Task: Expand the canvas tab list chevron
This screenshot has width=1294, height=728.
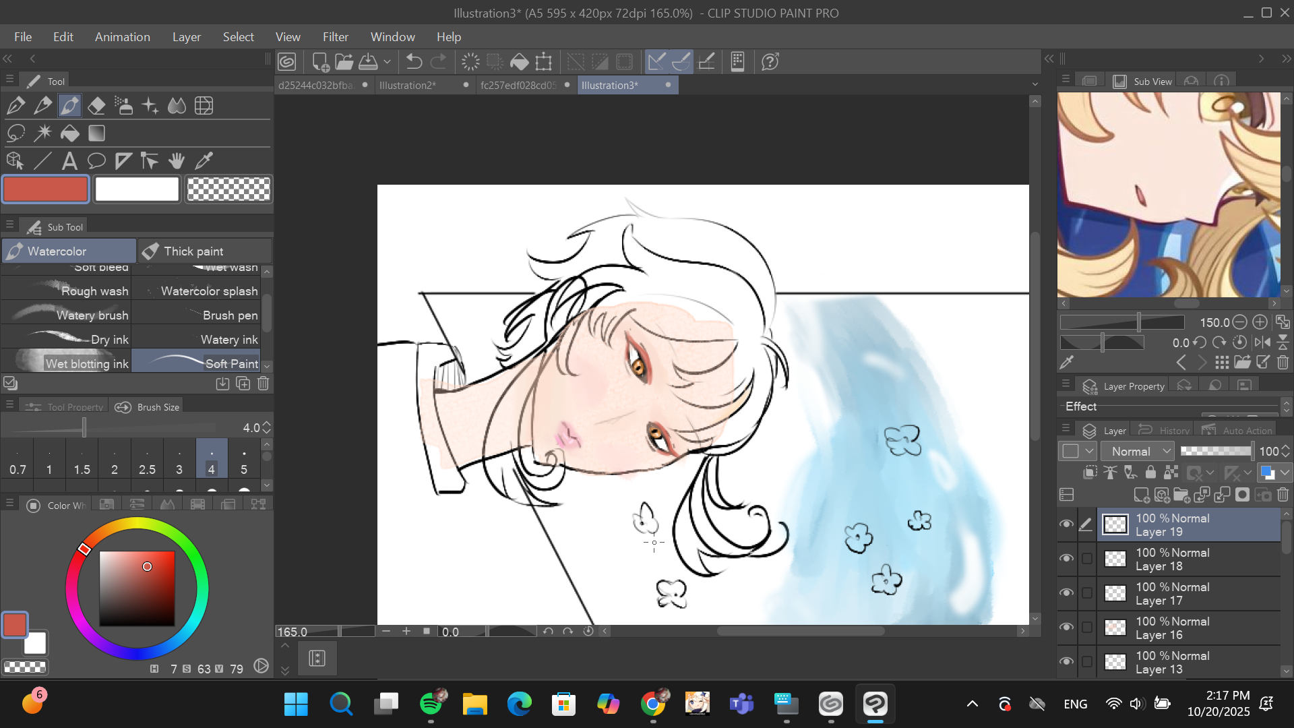Action: click(1035, 85)
